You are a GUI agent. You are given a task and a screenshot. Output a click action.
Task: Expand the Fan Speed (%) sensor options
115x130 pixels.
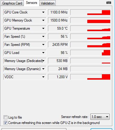43,37
